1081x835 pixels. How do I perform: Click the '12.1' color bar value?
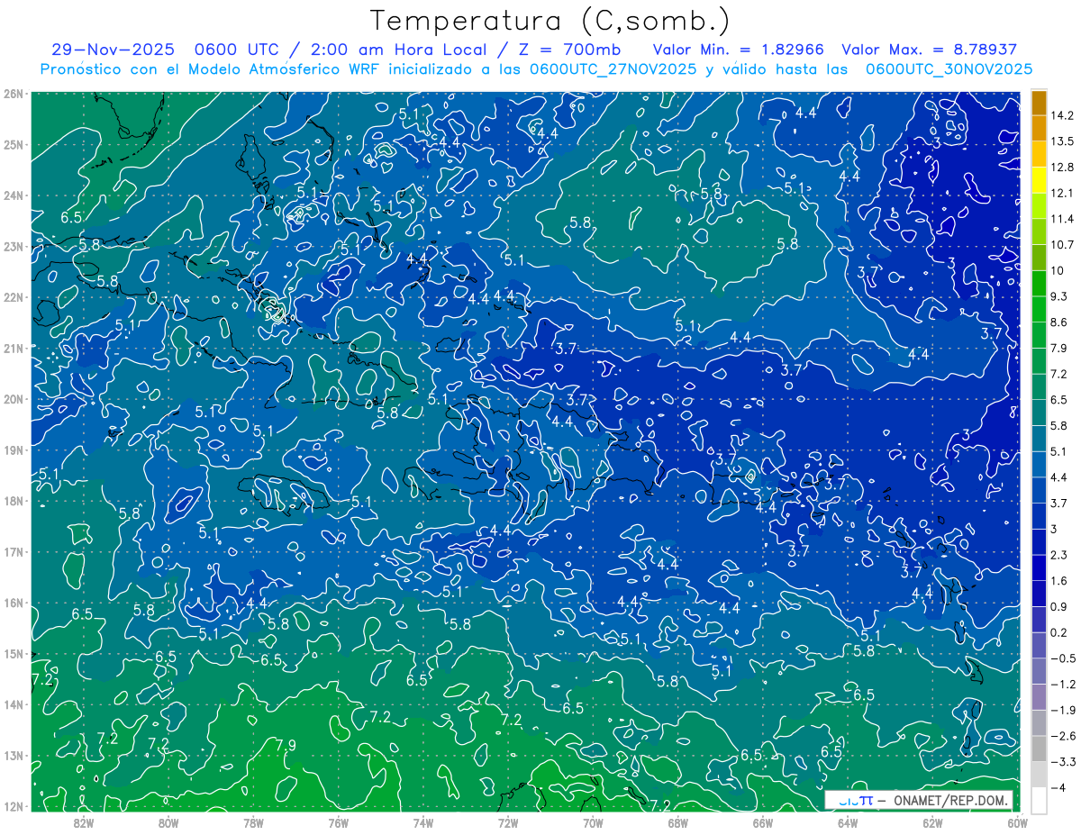click(x=1064, y=193)
